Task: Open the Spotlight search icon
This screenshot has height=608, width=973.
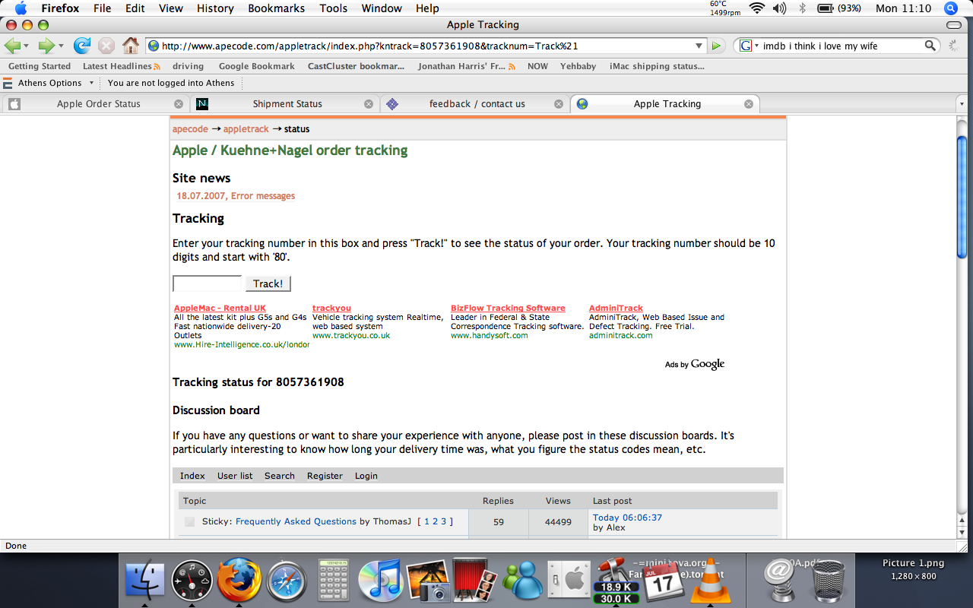Action: [950, 8]
